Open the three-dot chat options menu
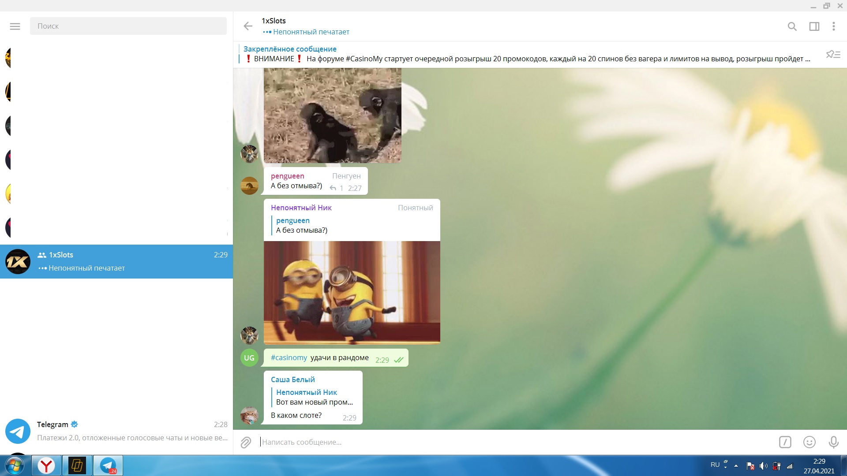The image size is (847, 476). click(833, 26)
